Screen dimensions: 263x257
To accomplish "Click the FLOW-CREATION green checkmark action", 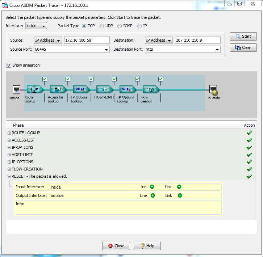I will pos(249,169).
